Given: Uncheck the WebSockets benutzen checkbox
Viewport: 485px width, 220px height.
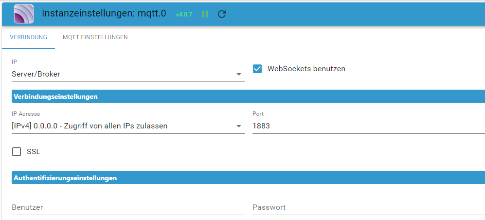Looking at the screenshot, I should coord(257,69).
